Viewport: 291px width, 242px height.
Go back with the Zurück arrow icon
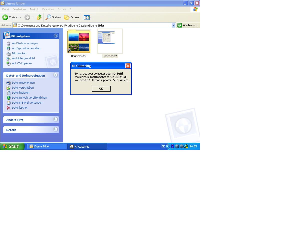click(x=5, y=17)
